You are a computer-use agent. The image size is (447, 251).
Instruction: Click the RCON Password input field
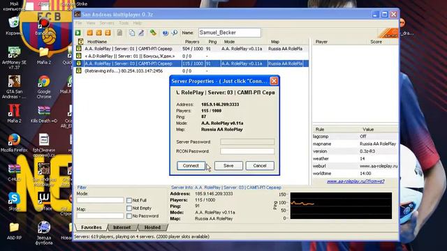click(247, 151)
